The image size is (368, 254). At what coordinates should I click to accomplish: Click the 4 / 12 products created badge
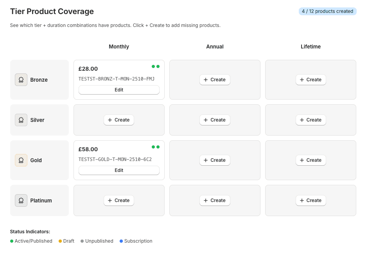coord(328,11)
